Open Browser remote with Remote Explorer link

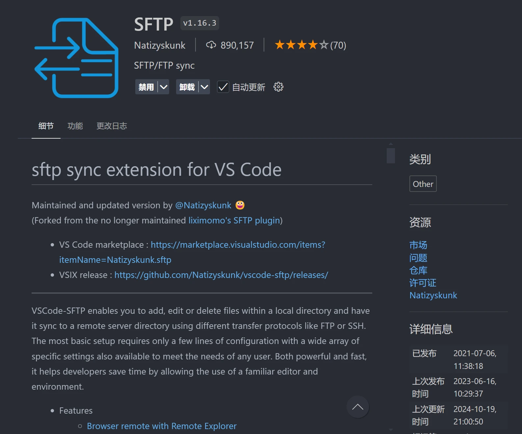[x=162, y=426]
